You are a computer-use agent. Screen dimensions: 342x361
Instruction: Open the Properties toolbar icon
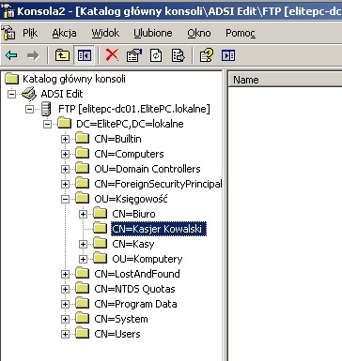click(x=134, y=55)
